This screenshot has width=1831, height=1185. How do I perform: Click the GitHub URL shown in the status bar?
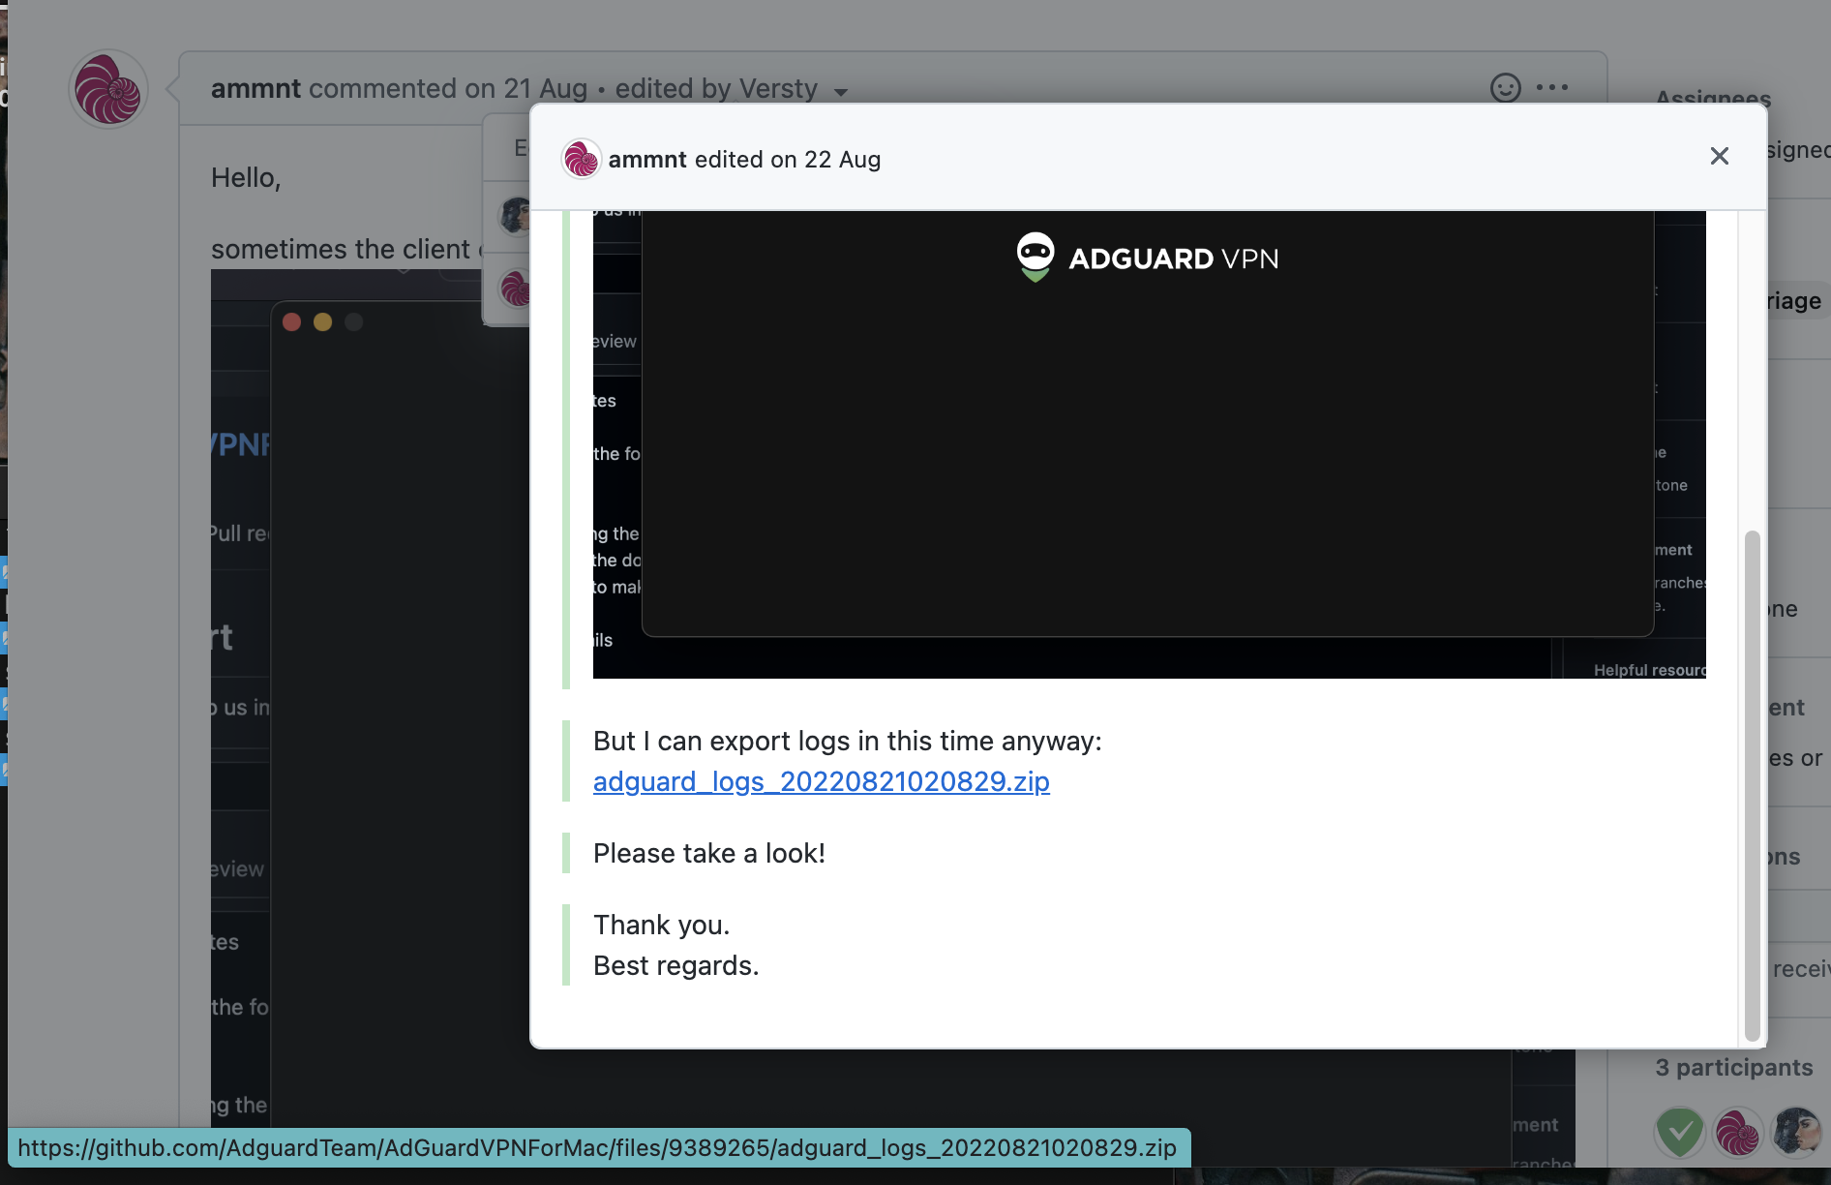pos(594,1148)
